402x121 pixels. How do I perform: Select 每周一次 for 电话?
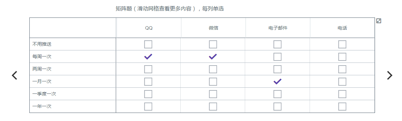[342, 57]
